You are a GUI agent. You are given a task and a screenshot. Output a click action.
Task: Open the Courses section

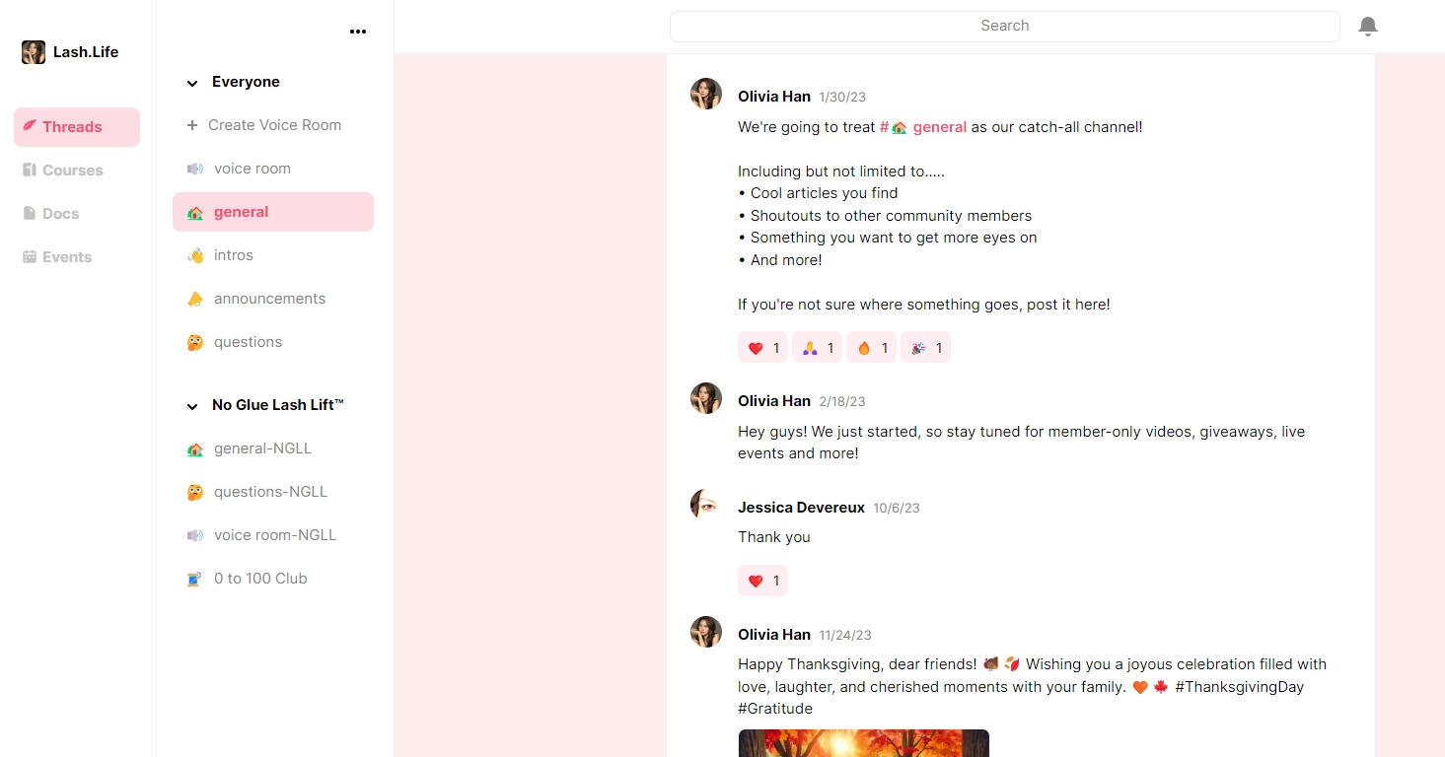click(72, 171)
